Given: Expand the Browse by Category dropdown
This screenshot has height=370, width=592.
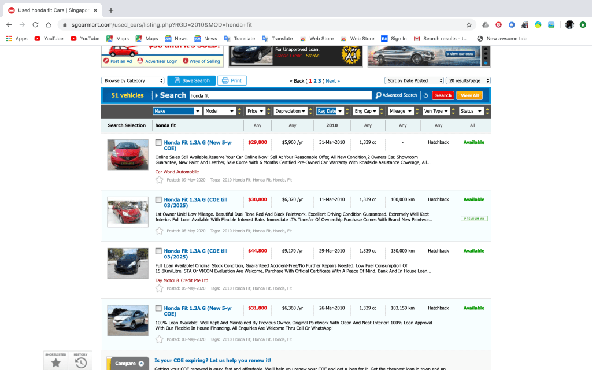Looking at the screenshot, I should click(x=133, y=81).
